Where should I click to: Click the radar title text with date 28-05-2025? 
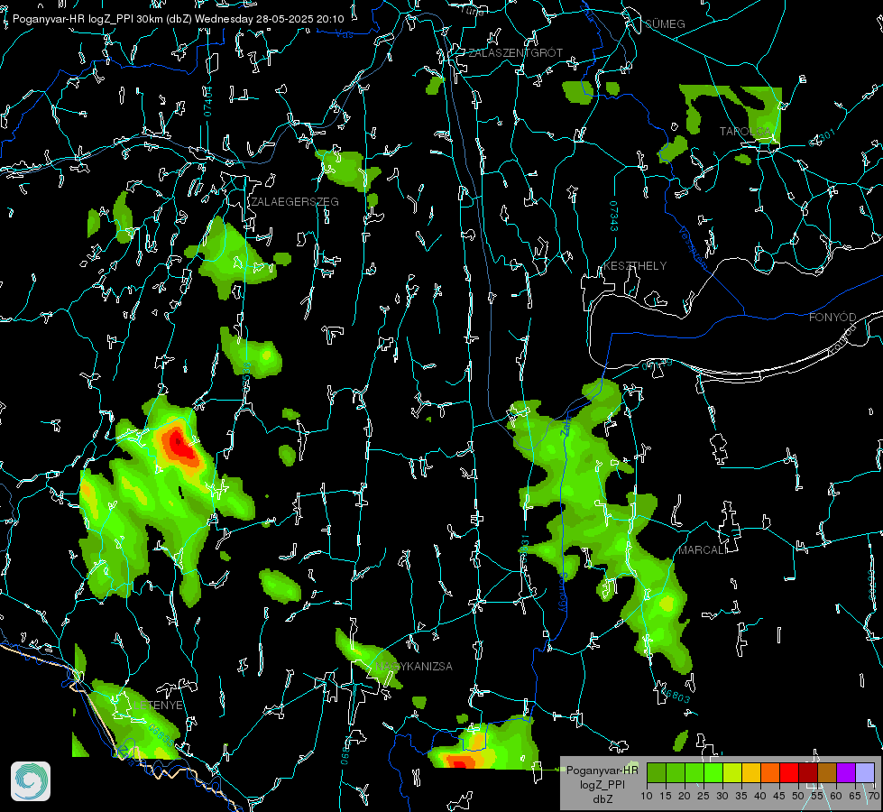pos(178,19)
